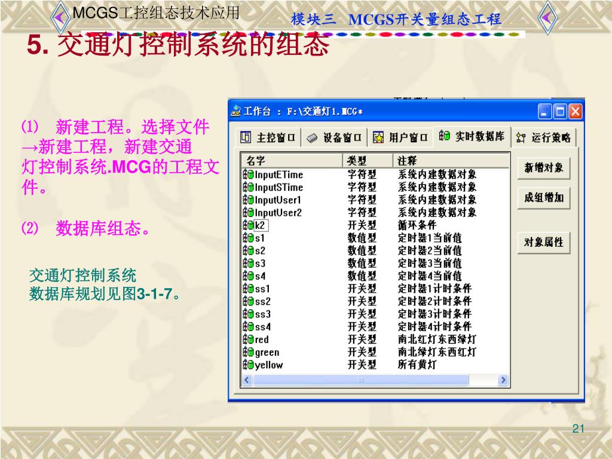Sort by the 名字 column header
The width and height of the screenshot is (612, 459).
click(x=292, y=160)
